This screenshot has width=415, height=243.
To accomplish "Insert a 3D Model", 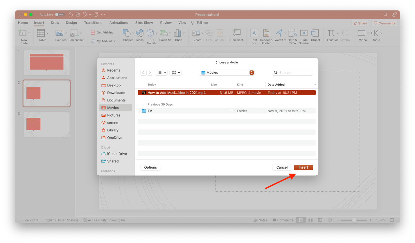I will coord(151,35).
